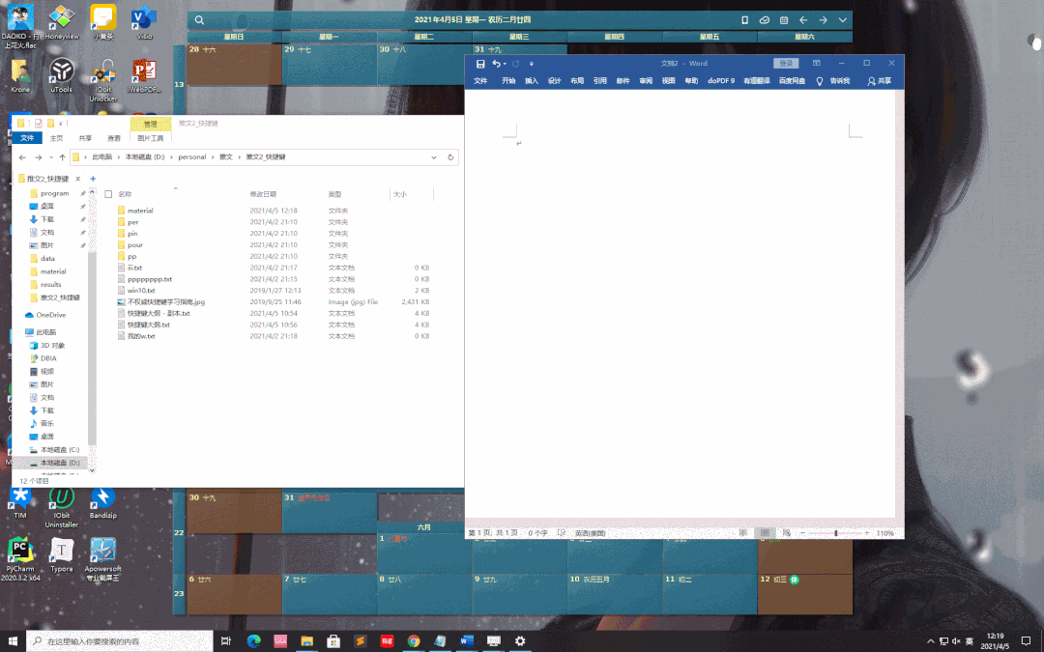Click the 英语(美国) language indicator in Word
The width and height of the screenshot is (1044, 652).
point(590,533)
